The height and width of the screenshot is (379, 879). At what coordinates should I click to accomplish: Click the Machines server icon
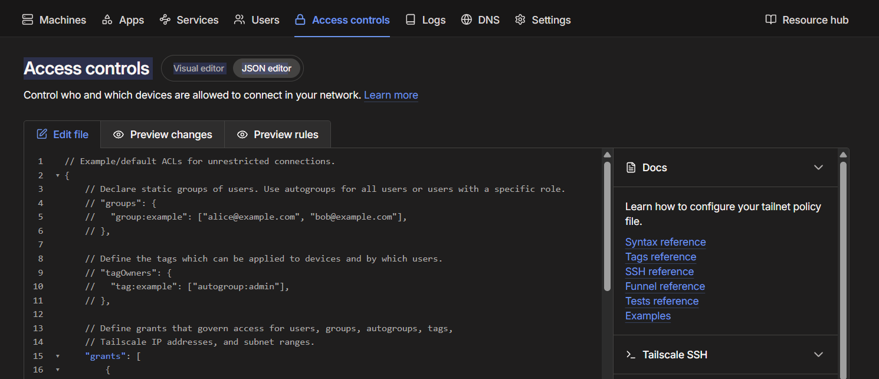pyautogui.click(x=28, y=19)
